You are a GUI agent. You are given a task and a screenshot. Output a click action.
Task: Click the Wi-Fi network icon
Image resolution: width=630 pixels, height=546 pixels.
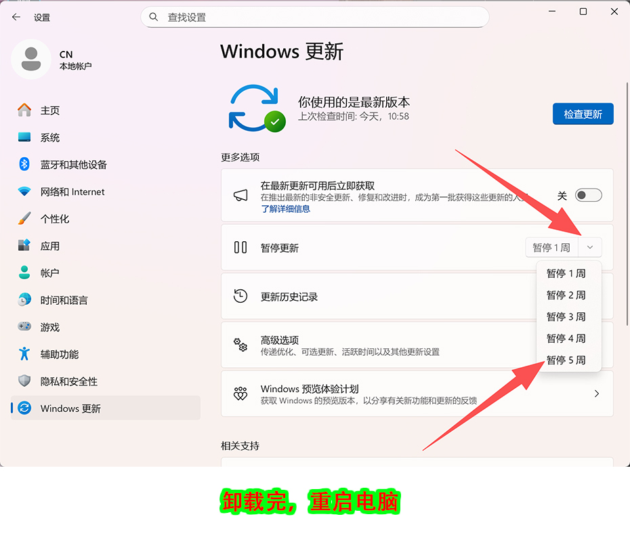coord(24,192)
